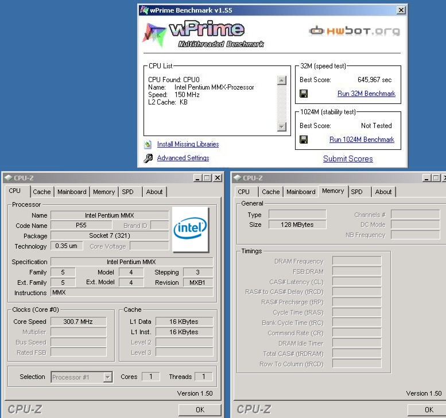This screenshot has height=418, width=446.
Task: Minimize the right CPU-Z window
Action: tap(426, 178)
